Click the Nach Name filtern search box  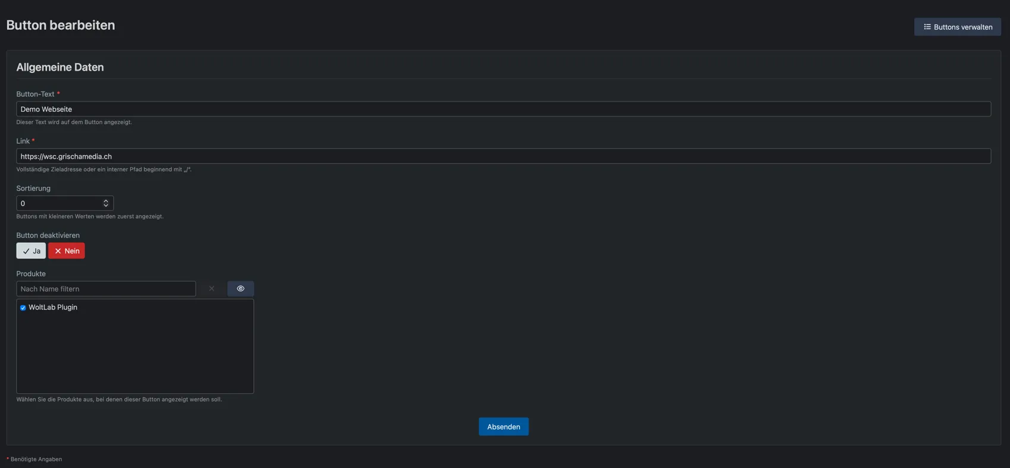click(106, 289)
